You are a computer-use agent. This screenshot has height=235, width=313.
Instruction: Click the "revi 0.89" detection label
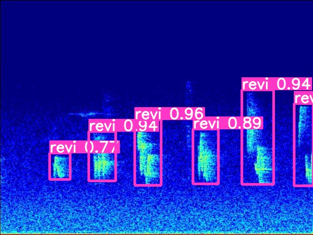point(228,123)
